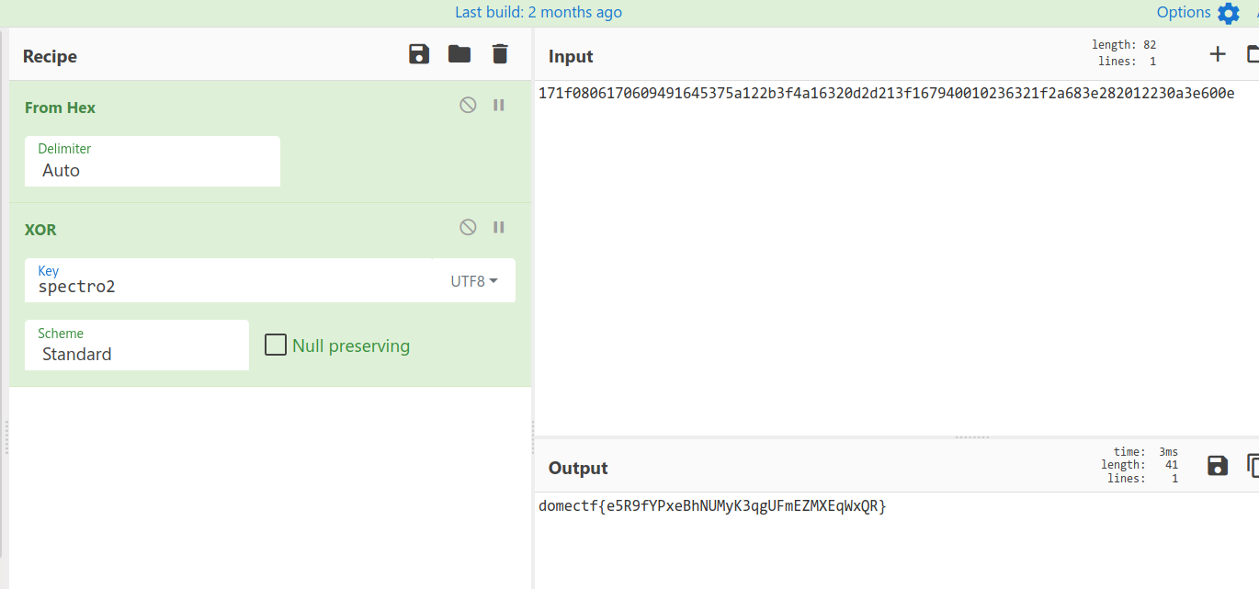Set a breakpoint on From Hex operation
Screen dimensions: 1259x589
click(499, 105)
